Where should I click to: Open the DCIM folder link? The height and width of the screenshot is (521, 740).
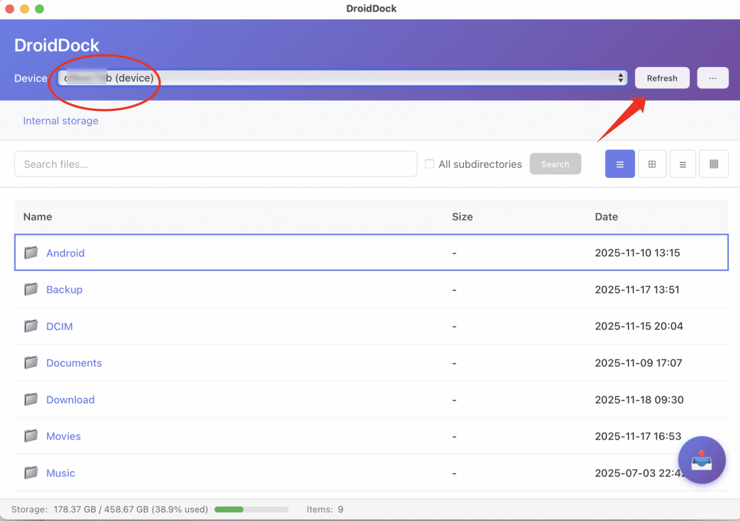point(60,327)
